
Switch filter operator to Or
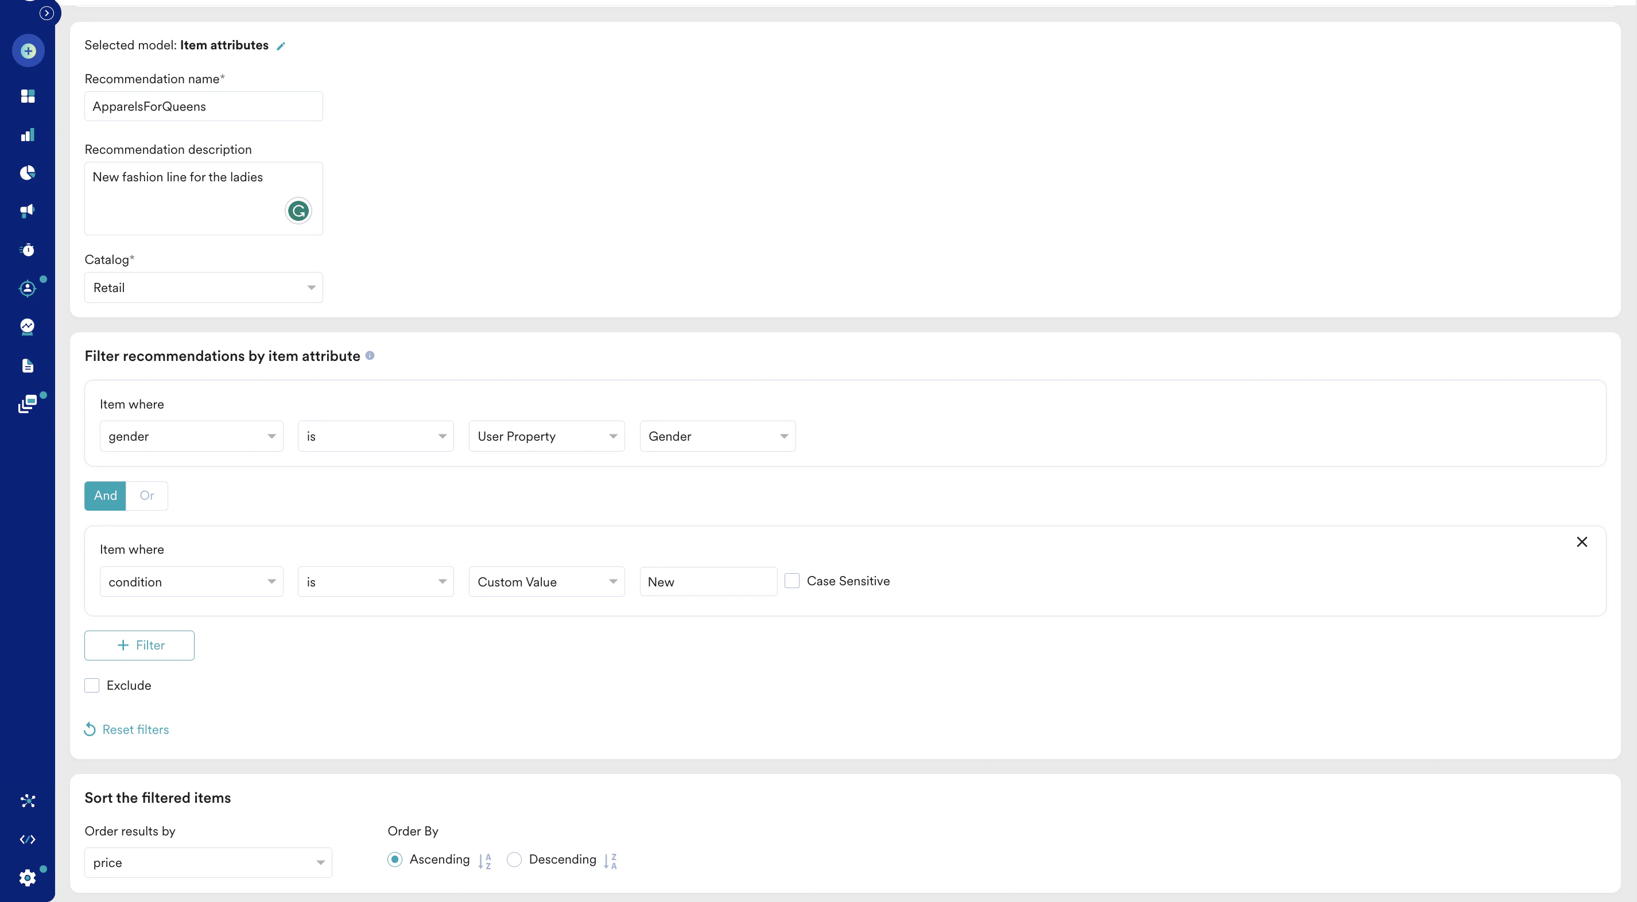coord(147,495)
